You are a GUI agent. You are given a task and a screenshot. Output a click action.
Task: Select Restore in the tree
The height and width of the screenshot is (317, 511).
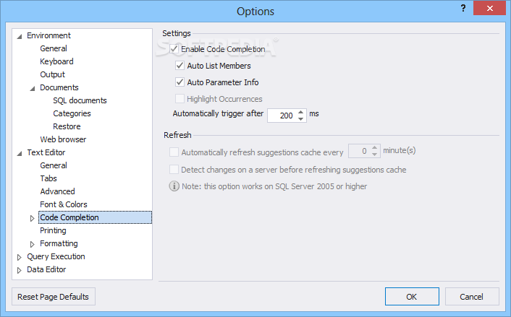[67, 126]
